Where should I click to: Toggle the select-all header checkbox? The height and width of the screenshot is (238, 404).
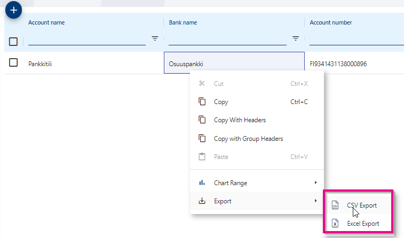tap(13, 42)
